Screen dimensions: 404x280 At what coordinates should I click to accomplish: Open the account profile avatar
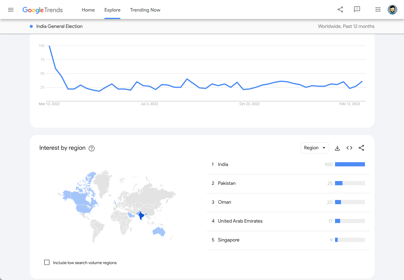392,10
